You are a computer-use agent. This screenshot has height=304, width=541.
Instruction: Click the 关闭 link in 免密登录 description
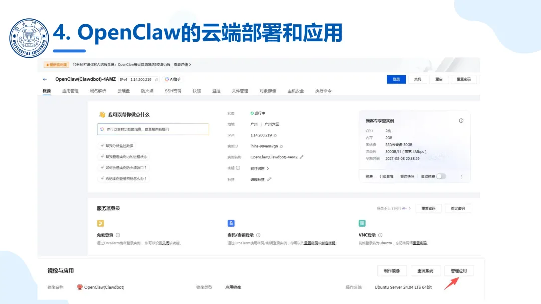tap(166, 243)
